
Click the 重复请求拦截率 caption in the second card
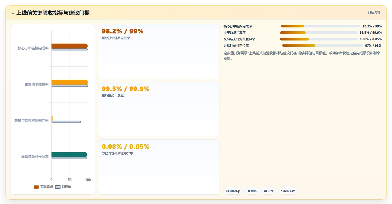[113, 96]
